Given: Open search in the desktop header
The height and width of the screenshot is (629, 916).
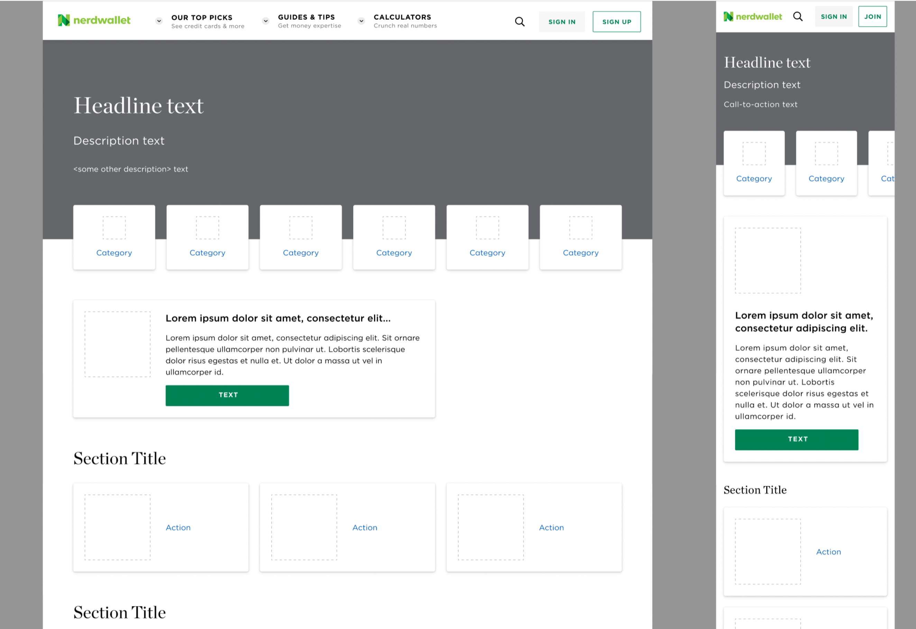Looking at the screenshot, I should click(x=520, y=22).
